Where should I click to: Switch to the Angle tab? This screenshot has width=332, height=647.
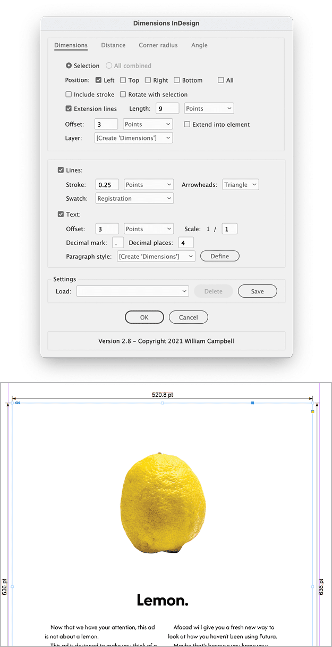tap(199, 45)
